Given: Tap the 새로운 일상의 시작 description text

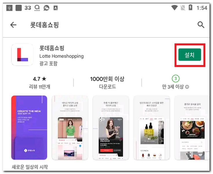Looking at the screenshot, I should tap(30, 167).
